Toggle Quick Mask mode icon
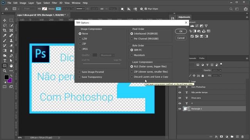The image size is (250, 140). pyautogui.click(x=5, y=87)
